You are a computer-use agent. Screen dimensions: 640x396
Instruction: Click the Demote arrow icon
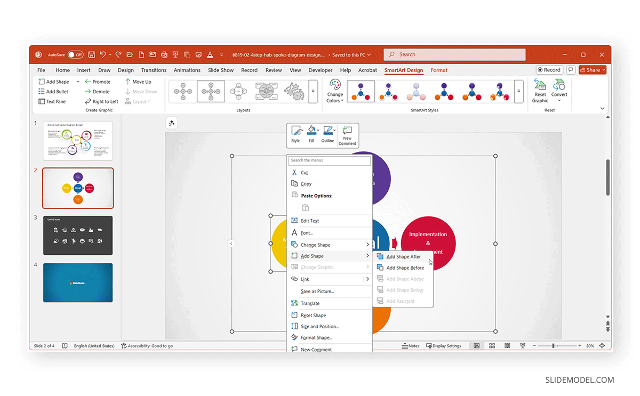(88, 91)
